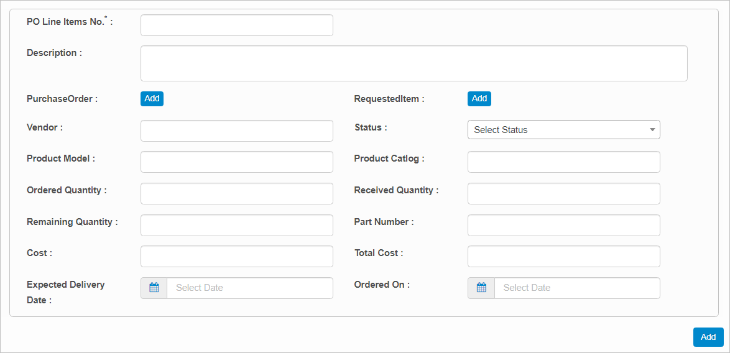Viewport: 730px width, 353px height.
Task: Click the Ordered Quantity input
Action: click(x=236, y=194)
